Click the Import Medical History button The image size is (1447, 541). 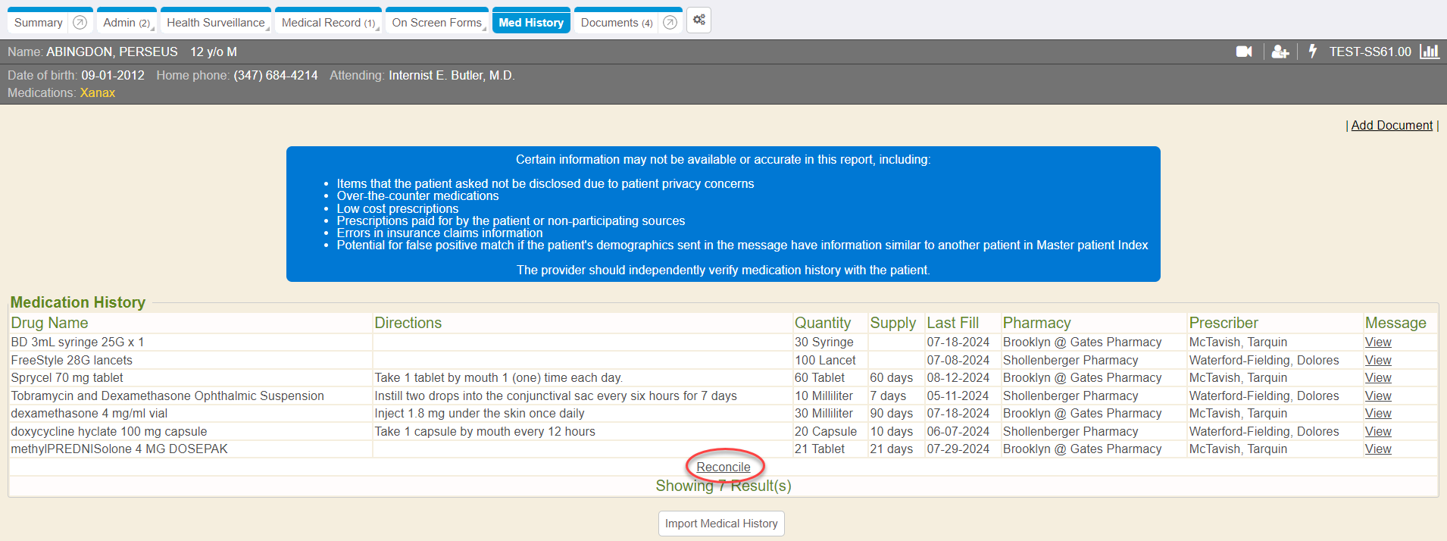coord(721,524)
